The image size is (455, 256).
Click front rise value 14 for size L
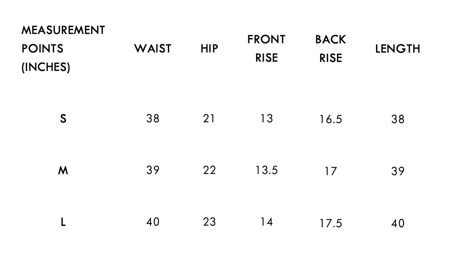[x=266, y=222]
